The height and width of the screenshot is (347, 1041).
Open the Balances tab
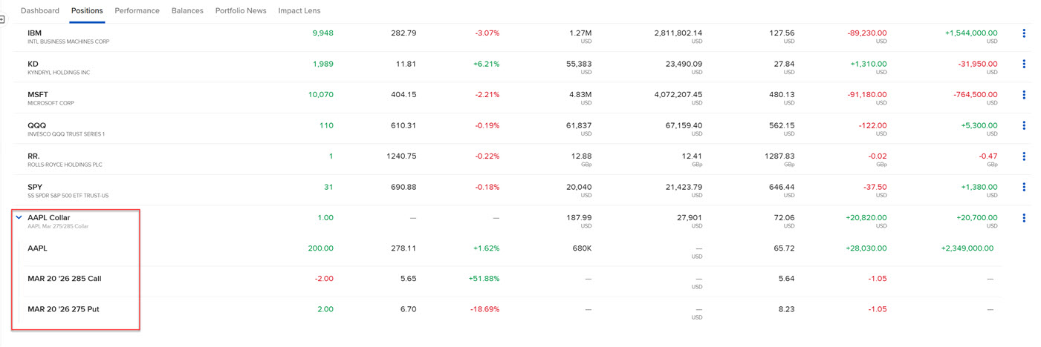187,11
